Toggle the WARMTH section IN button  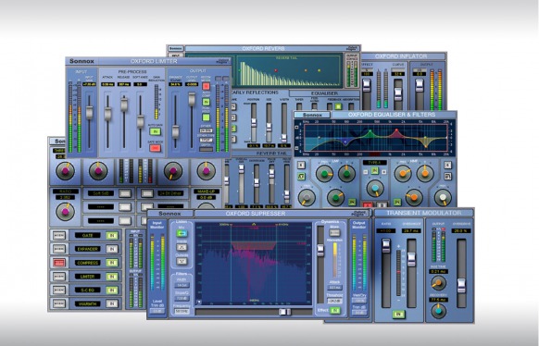(x=112, y=303)
